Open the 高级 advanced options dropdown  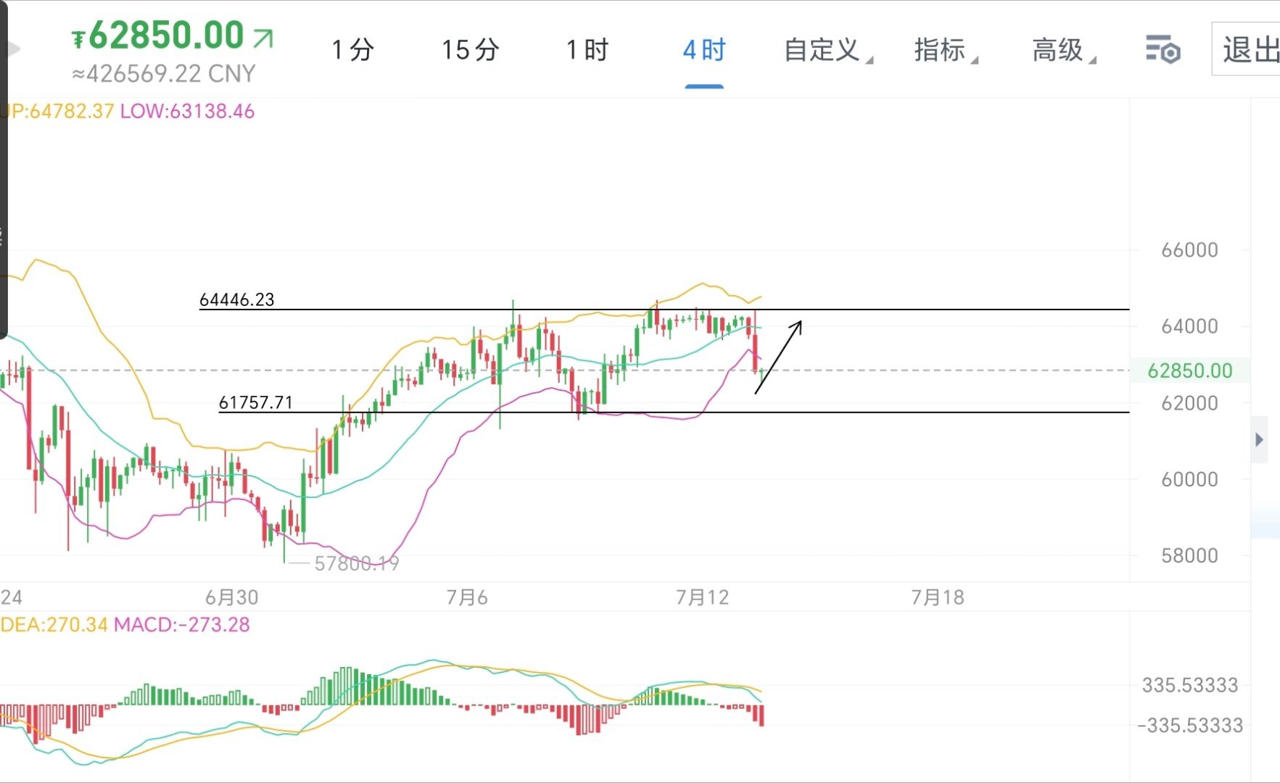click(x=1063, y=50)
